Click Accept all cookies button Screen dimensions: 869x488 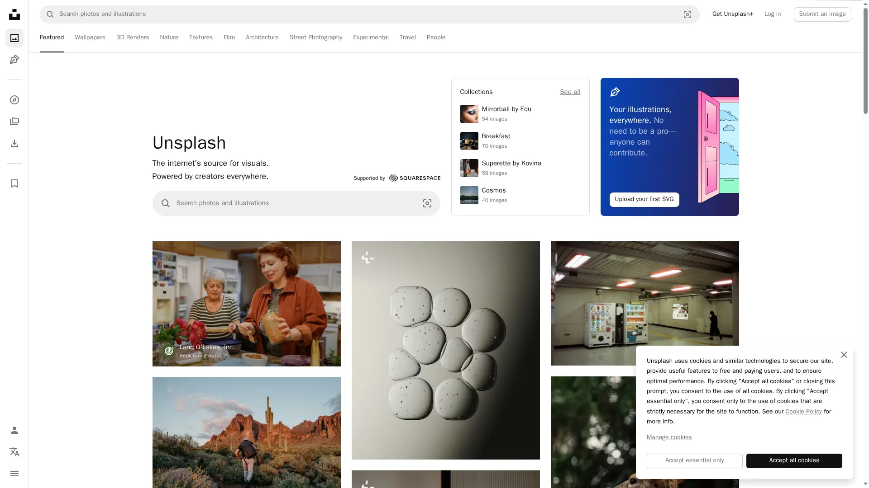(794, 460)
